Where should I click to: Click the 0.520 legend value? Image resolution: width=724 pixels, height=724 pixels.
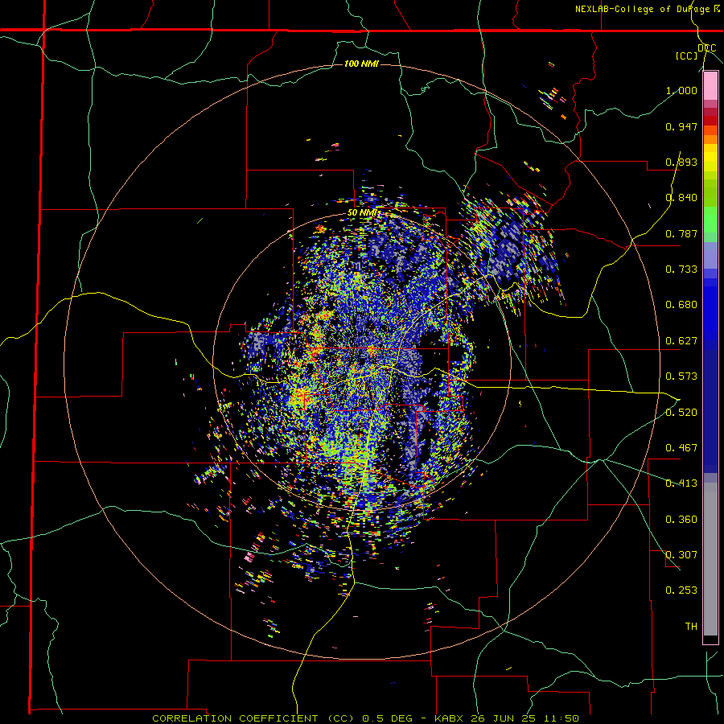pos(681,413)
